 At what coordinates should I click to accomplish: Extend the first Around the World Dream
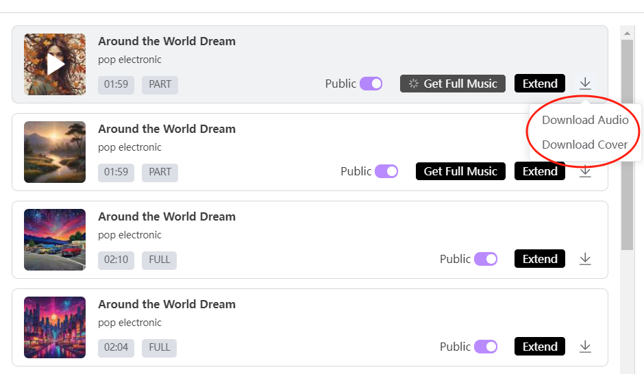pyautogui.click(x=540, y=84)
